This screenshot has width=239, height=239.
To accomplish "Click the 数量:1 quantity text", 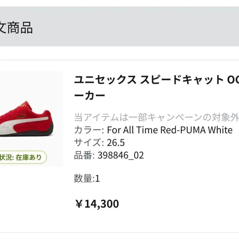I will click(87, 178).
